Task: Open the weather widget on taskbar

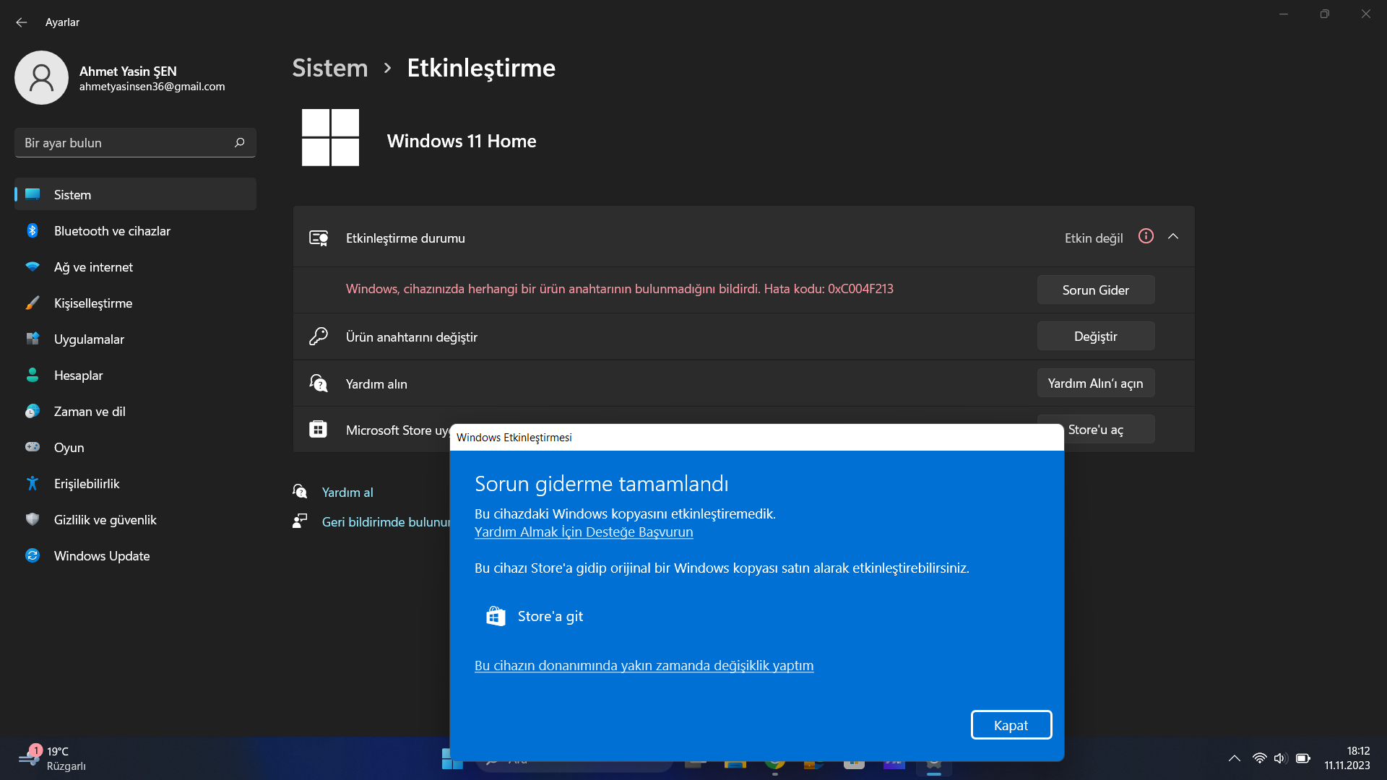Action: coord(52,758)
